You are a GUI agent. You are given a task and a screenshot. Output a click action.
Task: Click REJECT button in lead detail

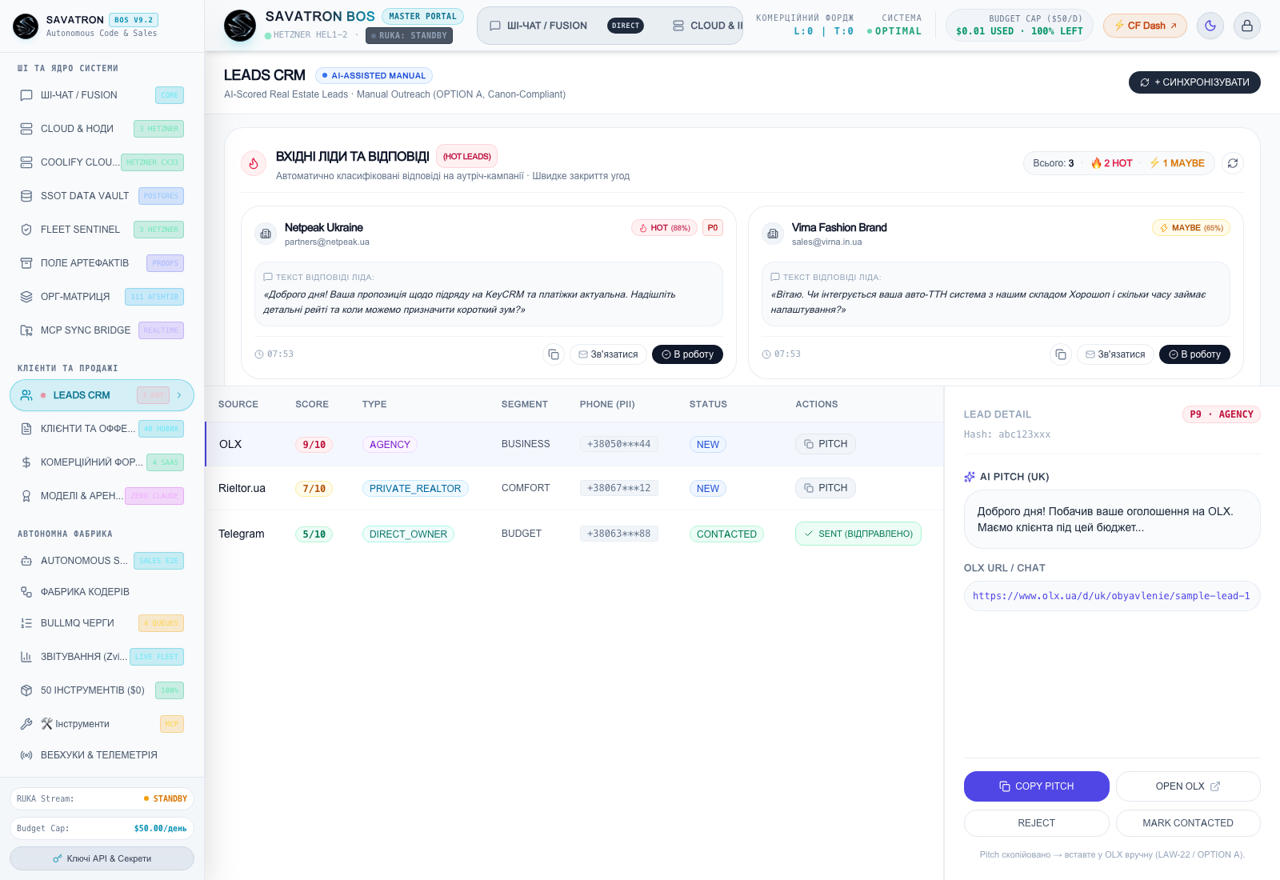1037,823
